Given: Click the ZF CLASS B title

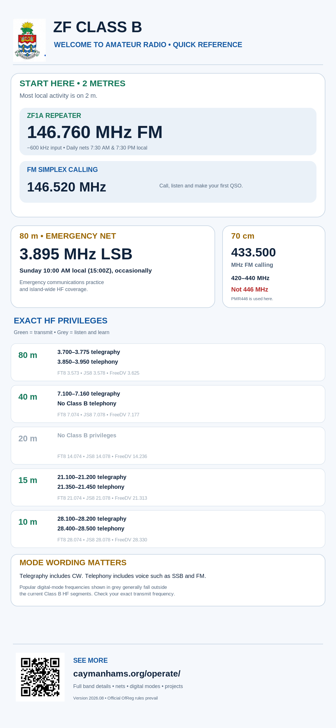Looking at the screenshot, I should [x=98, y=27].
